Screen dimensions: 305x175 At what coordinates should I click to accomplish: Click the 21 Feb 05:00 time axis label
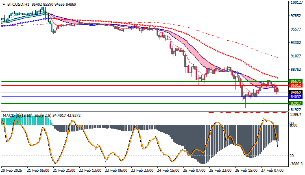pos(38,171)
